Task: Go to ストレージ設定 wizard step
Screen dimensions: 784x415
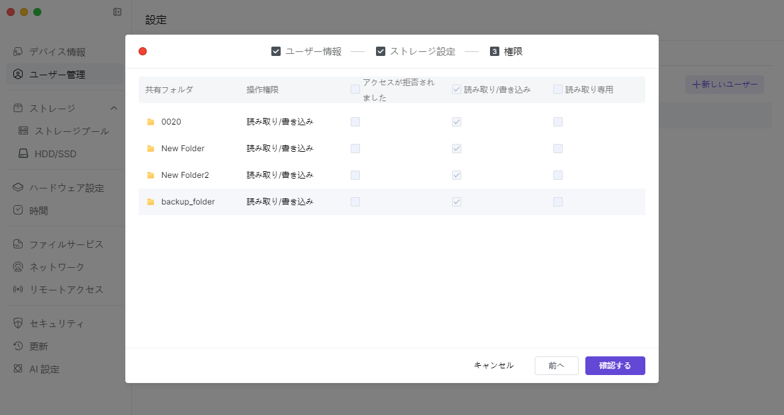Action: [416, 51]
